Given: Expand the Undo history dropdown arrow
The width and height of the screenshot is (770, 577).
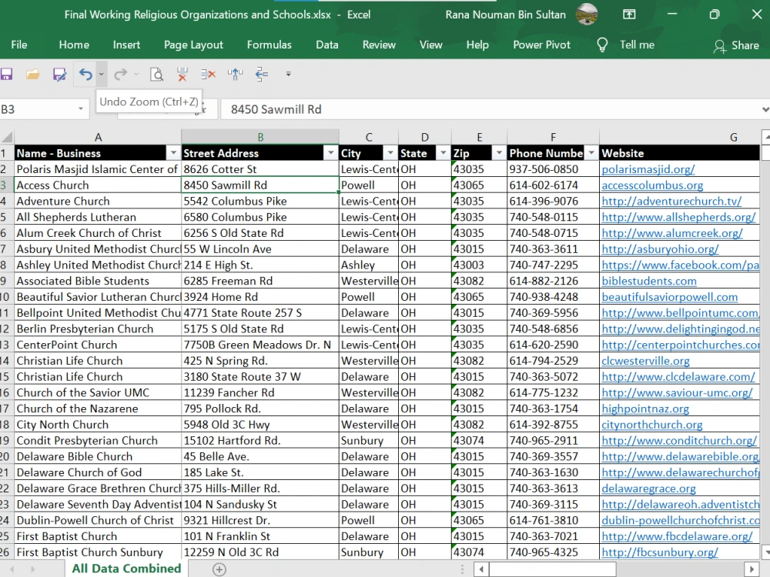Looking at the screenshot, I should 101,74.
